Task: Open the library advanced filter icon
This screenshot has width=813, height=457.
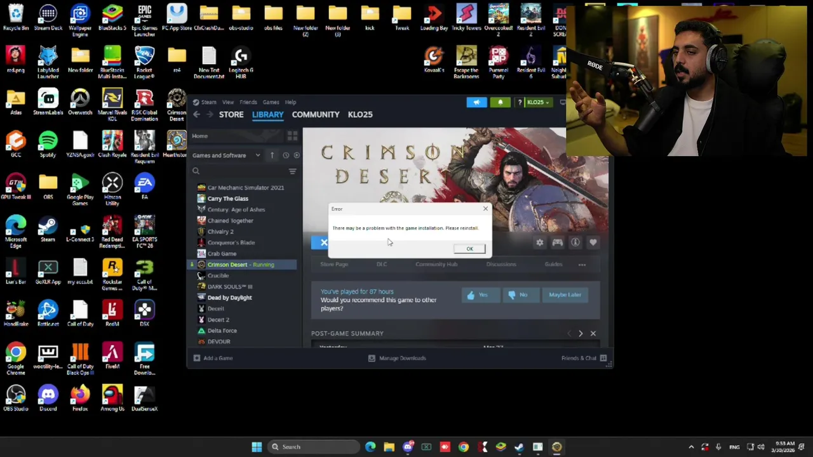Action: 292,171
